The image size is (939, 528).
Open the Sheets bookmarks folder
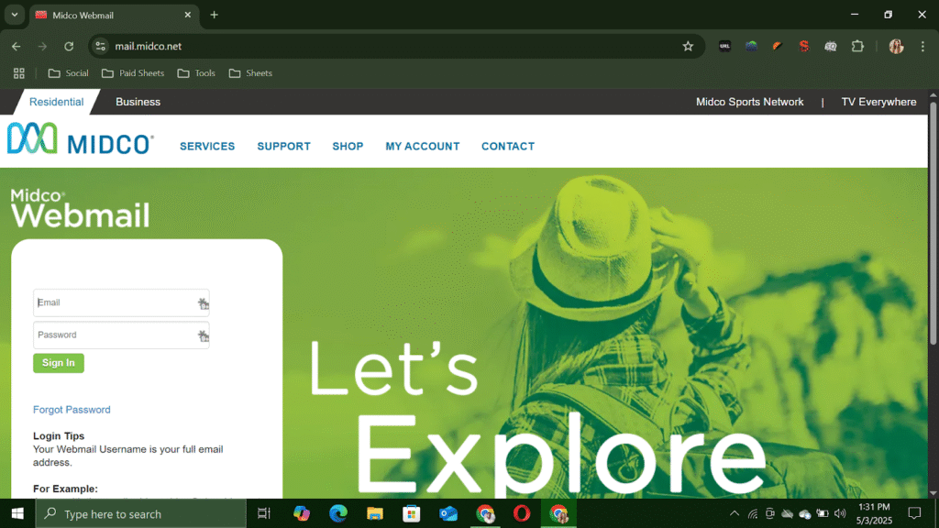point(250,73)
